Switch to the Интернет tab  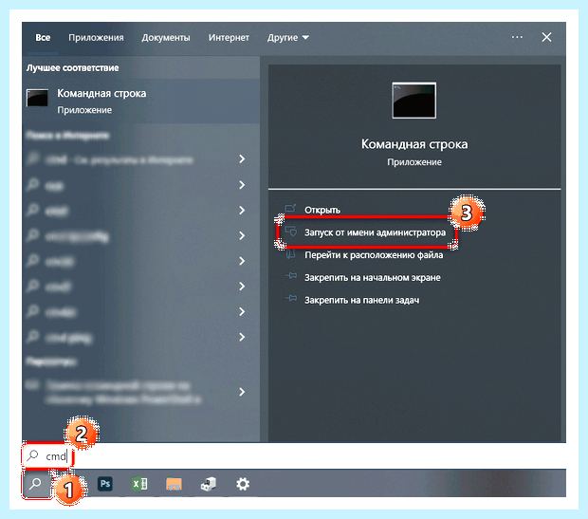(229, 38)
